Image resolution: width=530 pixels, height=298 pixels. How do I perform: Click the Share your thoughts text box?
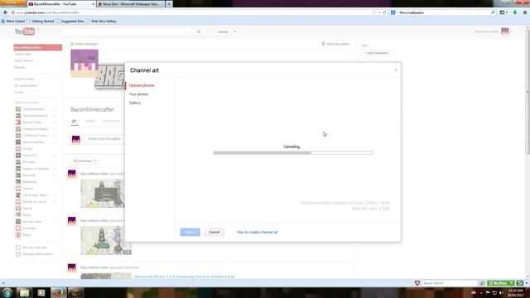tap(104, 139)
